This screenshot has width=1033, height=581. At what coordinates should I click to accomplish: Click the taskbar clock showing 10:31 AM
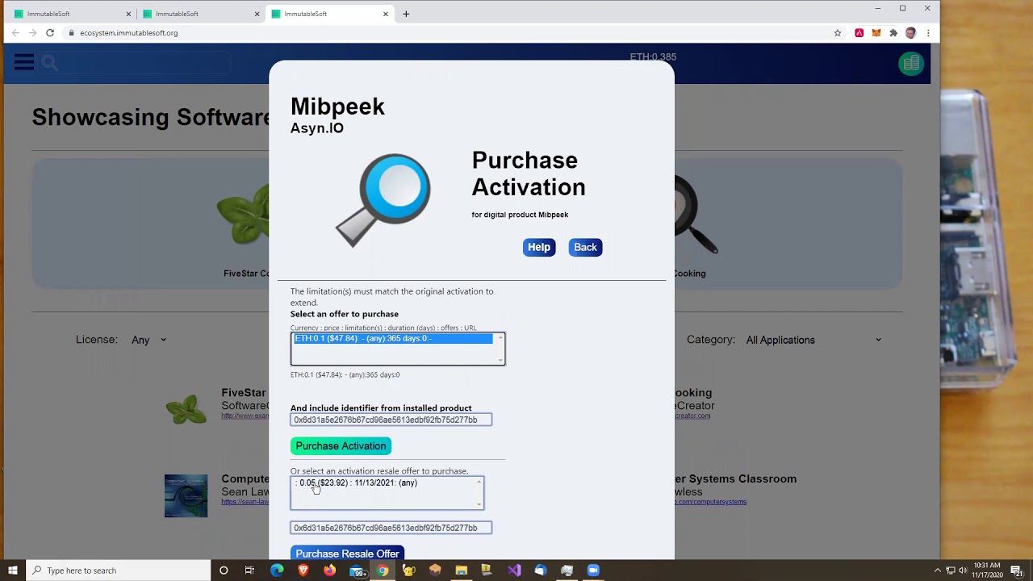pos(987,571)
